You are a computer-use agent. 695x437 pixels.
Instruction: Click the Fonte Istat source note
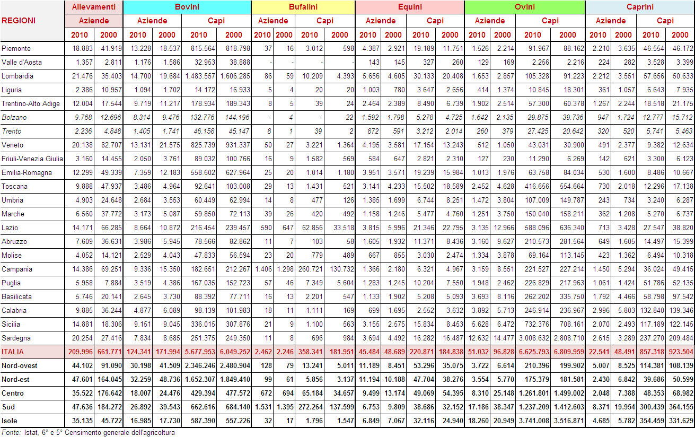(x=88, y=432)
